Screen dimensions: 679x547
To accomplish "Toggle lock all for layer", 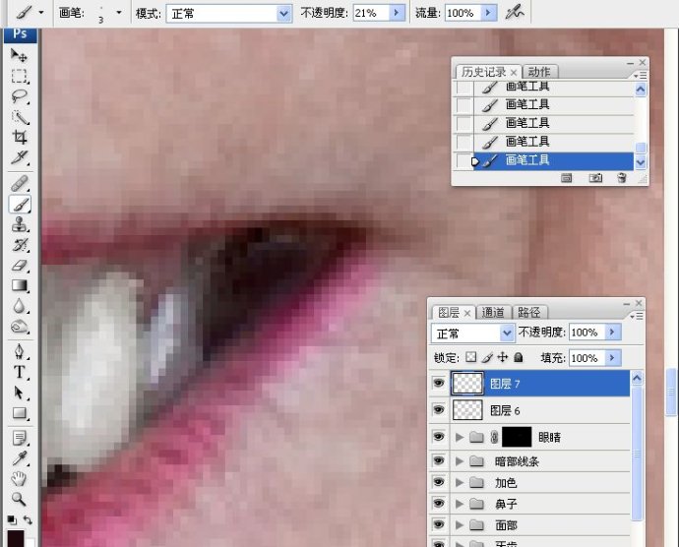I will pyautogui.click(x=518, y=357).
